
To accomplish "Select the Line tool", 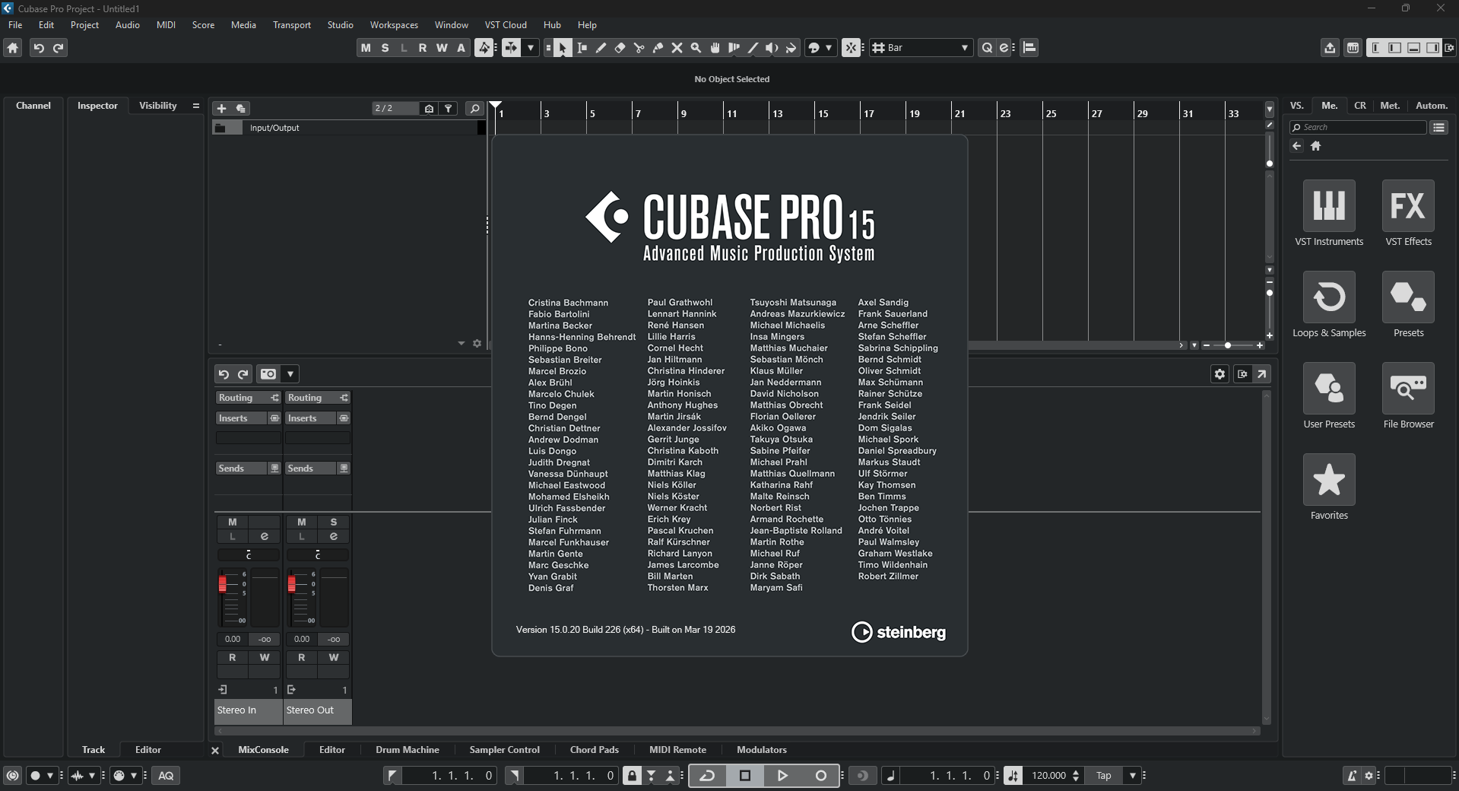I will click(753, 48).
